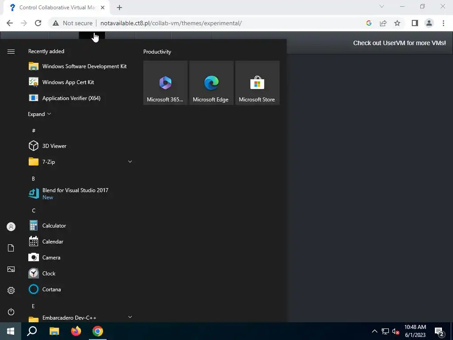Open Documents from Start sidebar

[11, 248]
